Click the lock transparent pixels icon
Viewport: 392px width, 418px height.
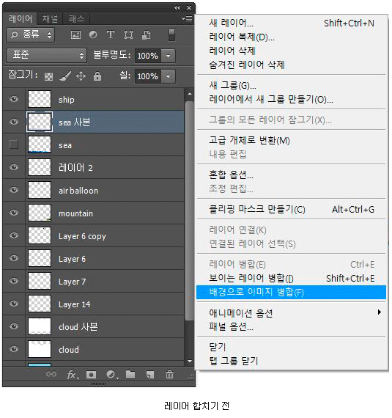click(48, 76)
